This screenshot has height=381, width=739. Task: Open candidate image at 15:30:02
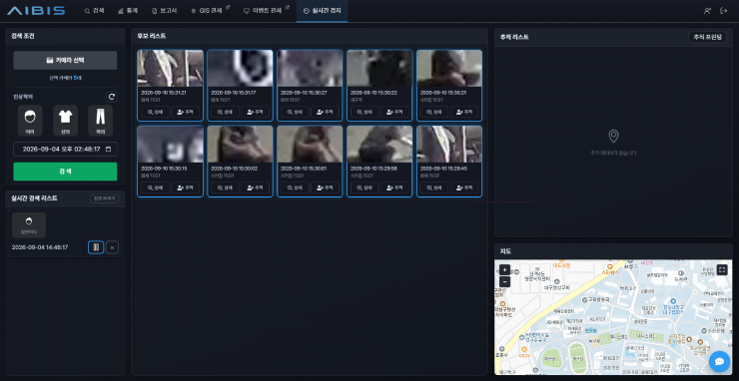point(240,144)
